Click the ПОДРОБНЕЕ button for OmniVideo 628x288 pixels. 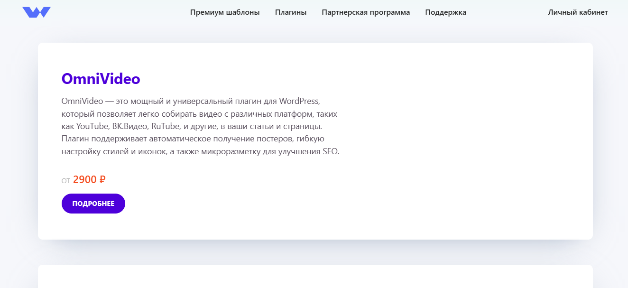coord(93,204)
